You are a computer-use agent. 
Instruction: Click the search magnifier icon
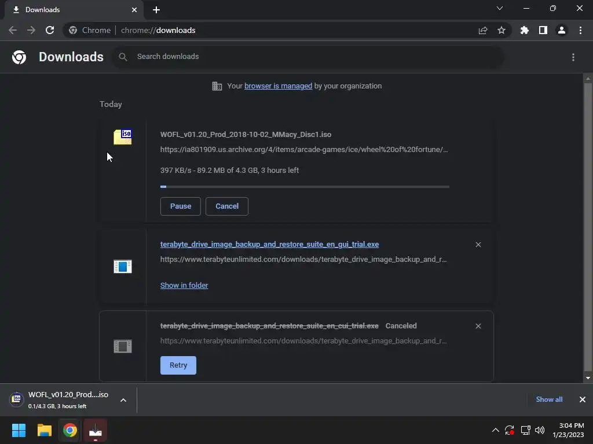pyautogui.click(x=123, y=57)
